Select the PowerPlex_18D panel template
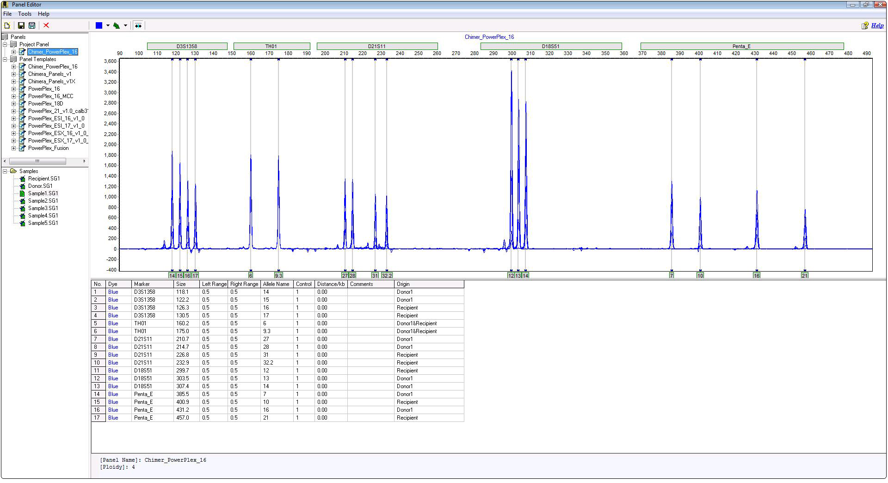 (45, 104)
